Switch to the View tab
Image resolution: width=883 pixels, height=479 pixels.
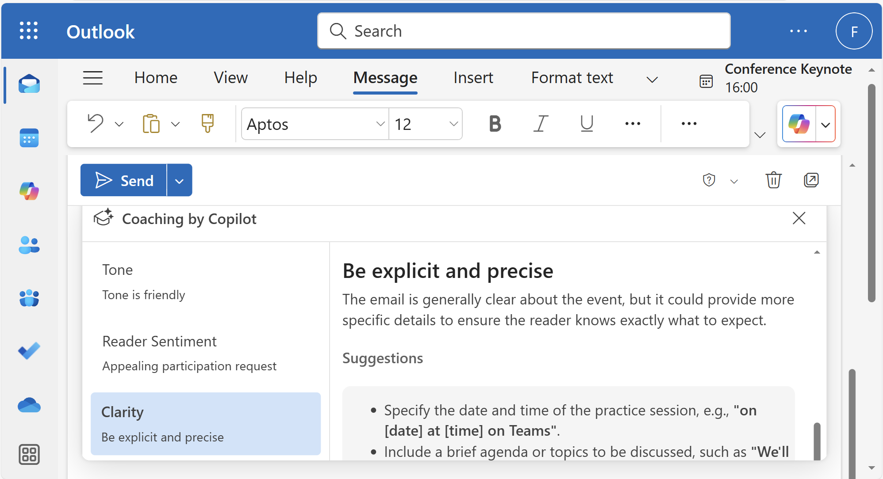230,78
